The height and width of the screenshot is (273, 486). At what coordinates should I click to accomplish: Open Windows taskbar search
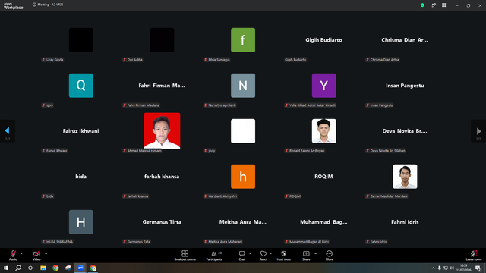coord(18,268)
